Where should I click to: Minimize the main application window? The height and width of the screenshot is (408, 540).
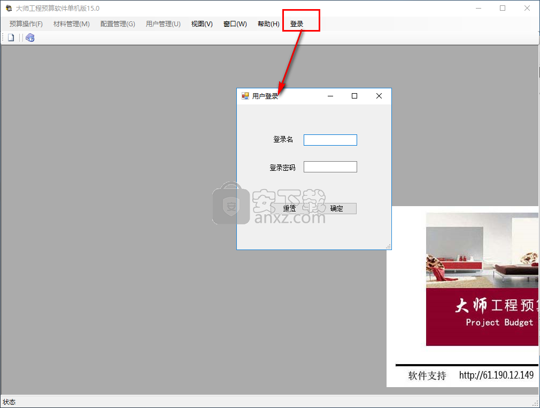(x=479, y=8)
